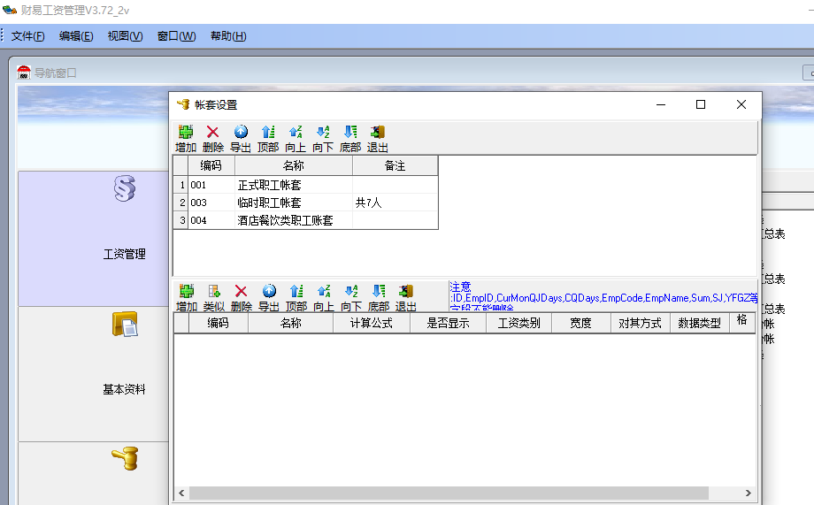Select the 临时职工帐套 row

coord(270,203)
